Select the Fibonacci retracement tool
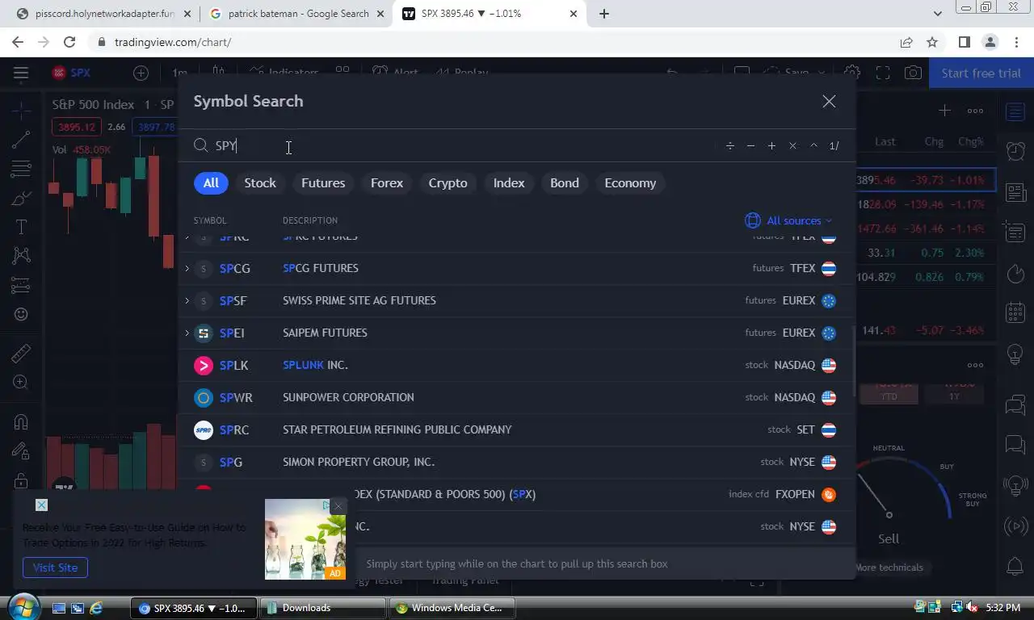1034x620 pixels. (21, 169)
